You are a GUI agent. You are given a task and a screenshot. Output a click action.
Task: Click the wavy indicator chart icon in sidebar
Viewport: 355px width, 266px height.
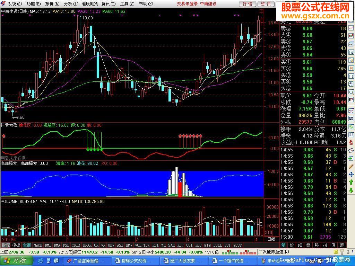pos(351,111)
